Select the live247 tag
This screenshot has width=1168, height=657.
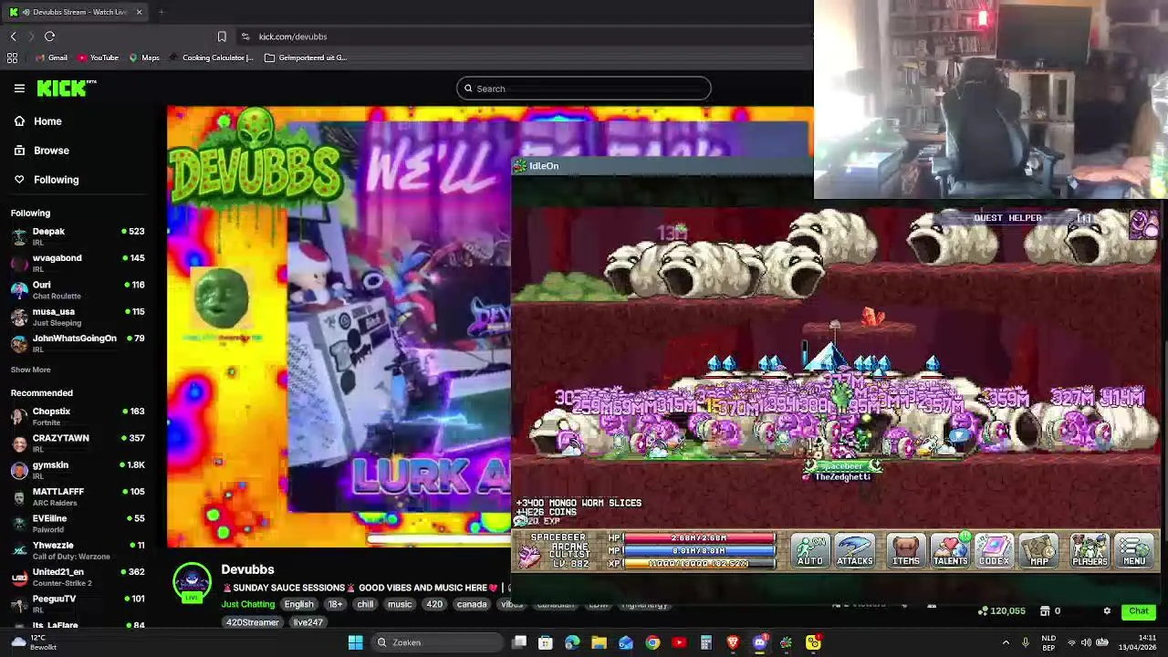[x=308, y=622]
